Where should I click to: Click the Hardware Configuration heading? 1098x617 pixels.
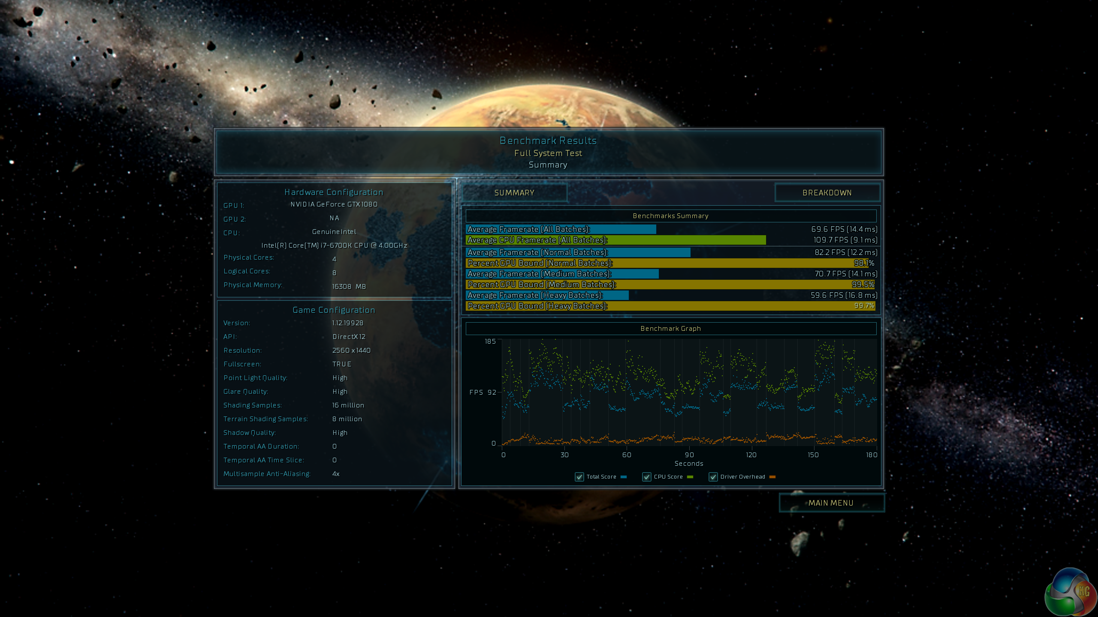click(334, 192)
